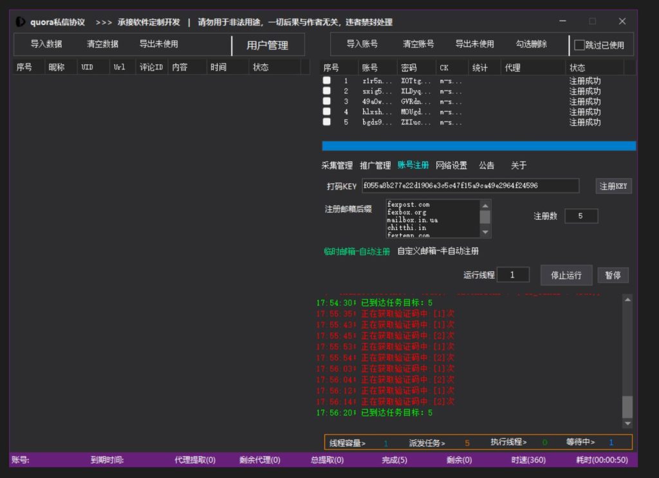This screenshot has width=659, height=478.
Task: Click the blue progress bar
Action: [x=479, y=146]
